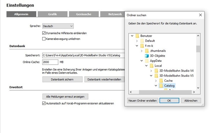This screenshot has height=133, width=217.
Task: Disable Dynamische Hilfetexte einblenden checkbox
Action: point(44,33)
